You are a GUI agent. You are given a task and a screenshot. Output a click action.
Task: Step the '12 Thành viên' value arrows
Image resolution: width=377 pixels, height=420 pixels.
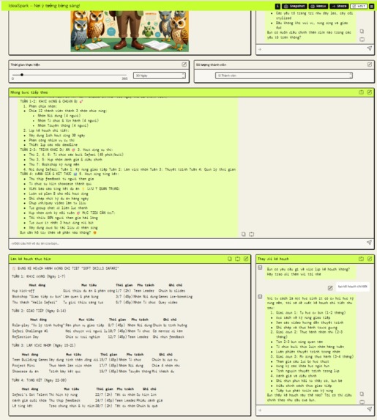pos(350,75)
